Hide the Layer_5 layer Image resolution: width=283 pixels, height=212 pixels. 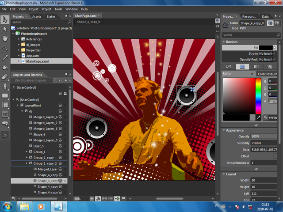pyautogui.click(x=60, y=146)
